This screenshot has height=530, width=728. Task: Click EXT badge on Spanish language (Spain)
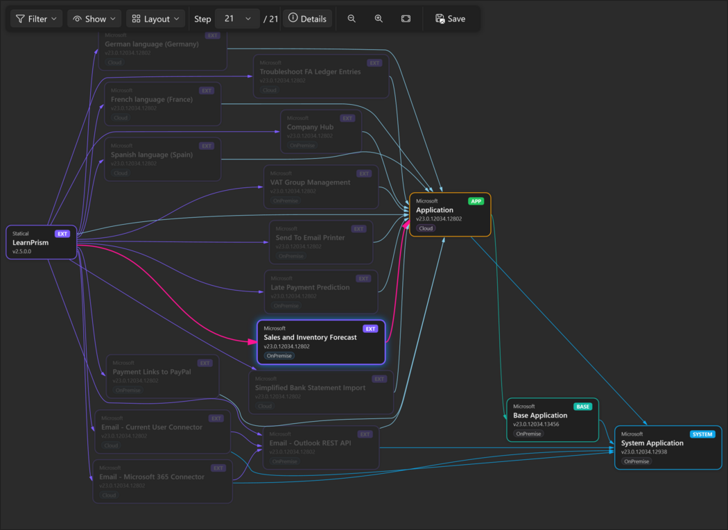click(207, 146)
